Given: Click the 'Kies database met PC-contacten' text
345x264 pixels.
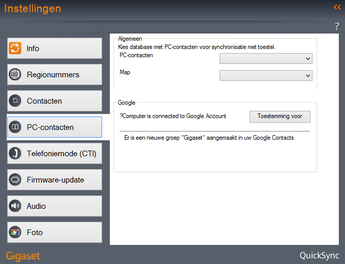Looking at the screenshot, I should [x=196, y=47].
